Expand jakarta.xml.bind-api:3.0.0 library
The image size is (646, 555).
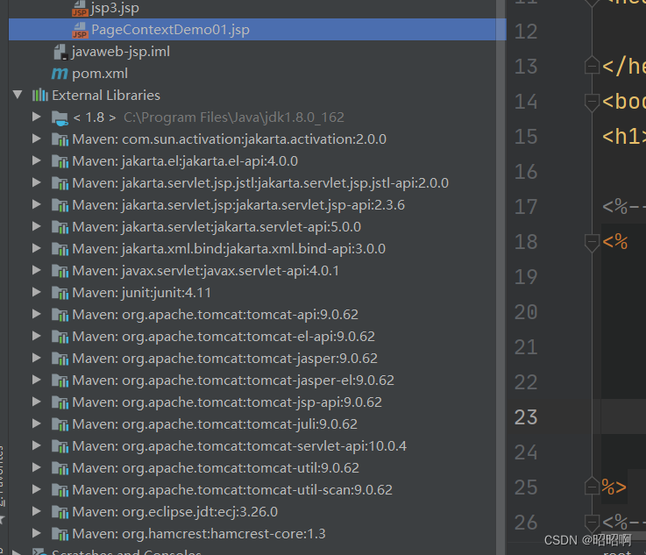(x=37, y=248)
